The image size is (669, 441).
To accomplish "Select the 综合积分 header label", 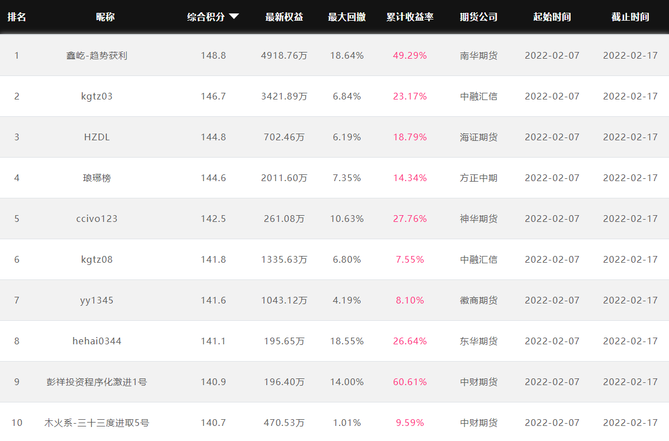I will [x=206, y=17].
